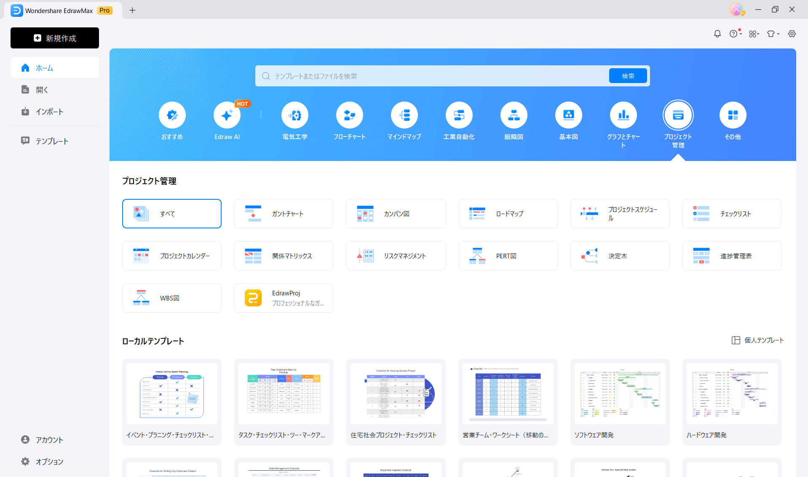
Task: Choose the 決定木 card
Action: [620, 256]
